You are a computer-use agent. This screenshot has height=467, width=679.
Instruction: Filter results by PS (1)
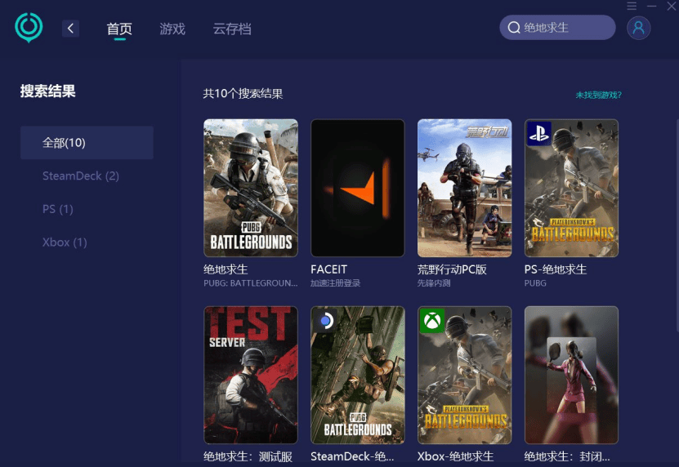pos(57,209)
